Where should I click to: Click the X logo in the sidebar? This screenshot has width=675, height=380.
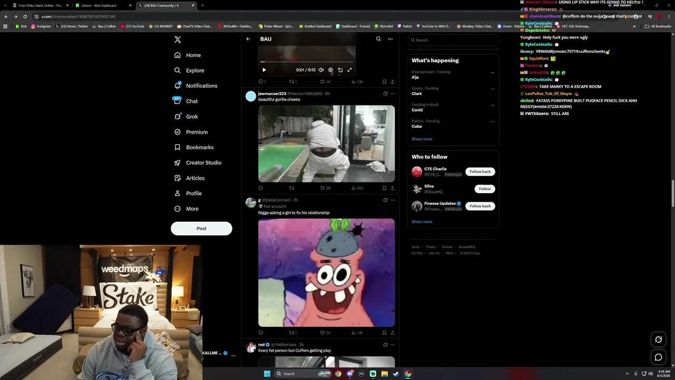pyautogui.click(x=178, y=40)
